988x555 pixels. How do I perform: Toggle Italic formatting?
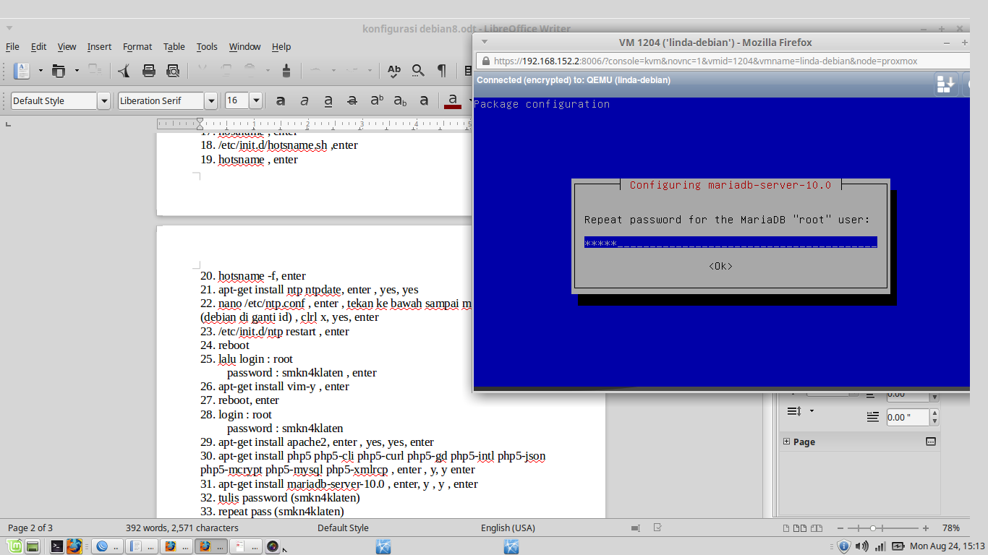[x=305, y=100]
